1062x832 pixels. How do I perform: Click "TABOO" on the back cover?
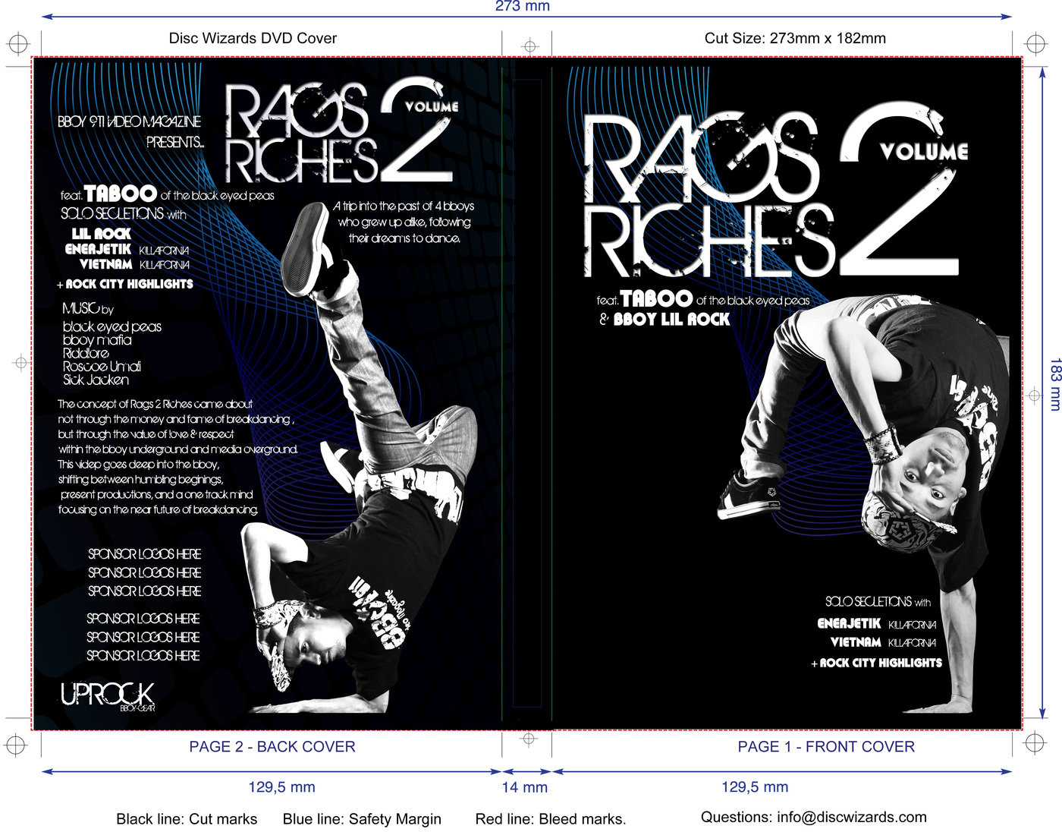[120, 194]
